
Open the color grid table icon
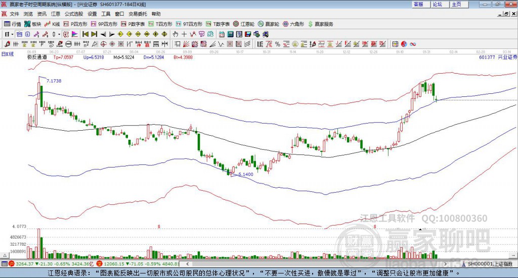tap(396, 44)
